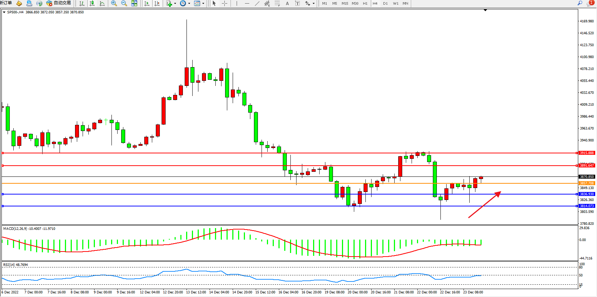Select the Fibonacci retracement tool

click(277, 3)
